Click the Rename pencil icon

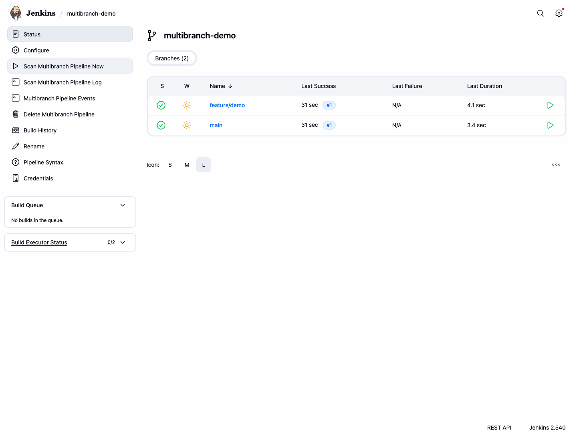[x=16, y=146]
